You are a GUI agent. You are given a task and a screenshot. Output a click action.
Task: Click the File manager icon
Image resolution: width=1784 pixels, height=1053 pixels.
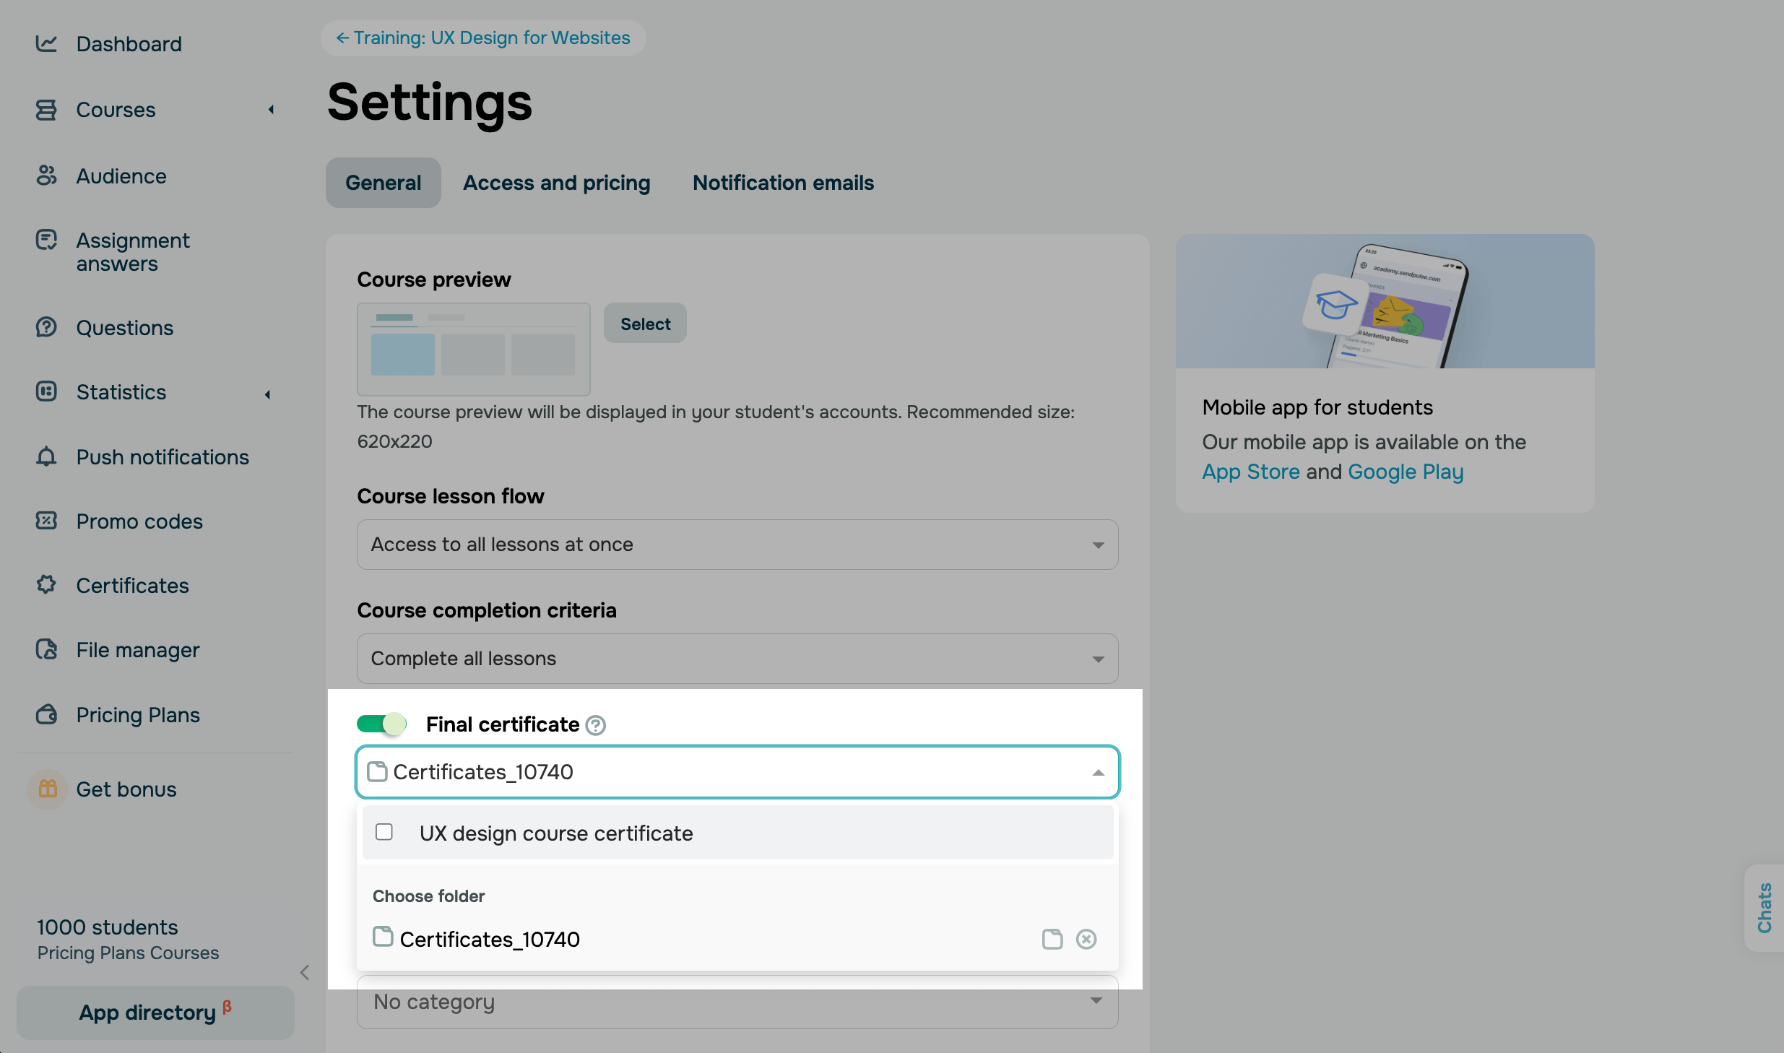(46, 649)
